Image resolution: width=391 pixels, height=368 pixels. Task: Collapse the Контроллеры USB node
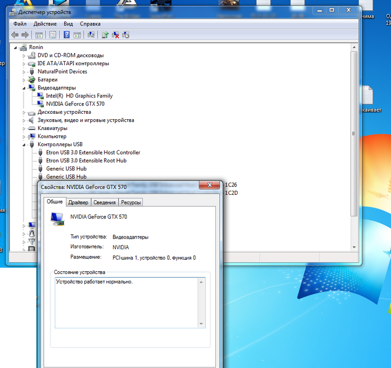tap(24, 145)
